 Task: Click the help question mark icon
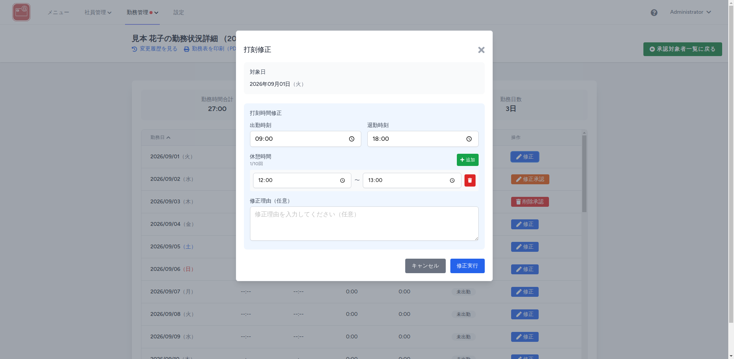654,13
